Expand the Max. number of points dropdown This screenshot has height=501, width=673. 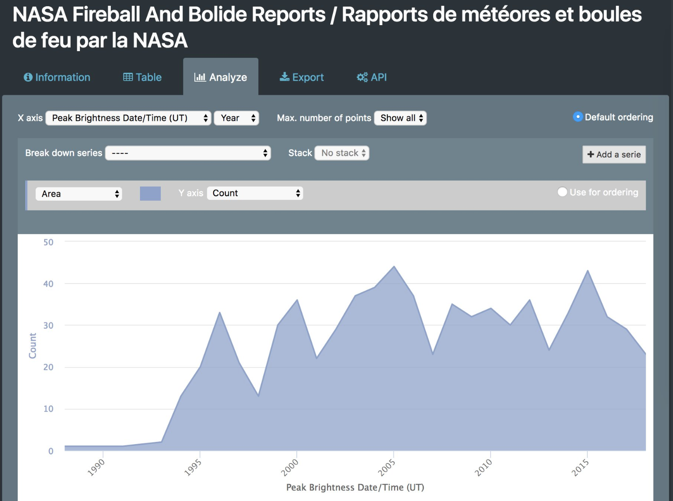(x=400, y=118)
